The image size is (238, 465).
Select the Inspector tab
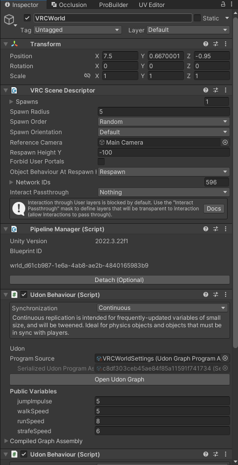(22, 5)
